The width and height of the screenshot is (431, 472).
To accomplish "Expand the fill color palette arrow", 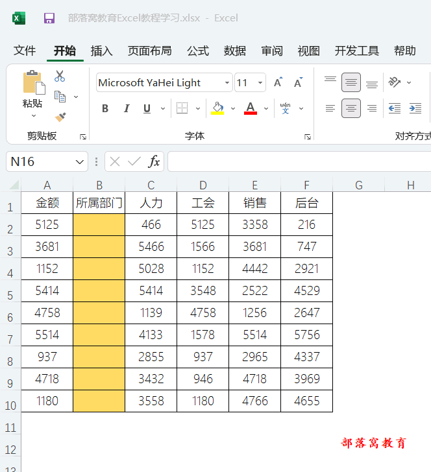I will [x=233, y=108].
